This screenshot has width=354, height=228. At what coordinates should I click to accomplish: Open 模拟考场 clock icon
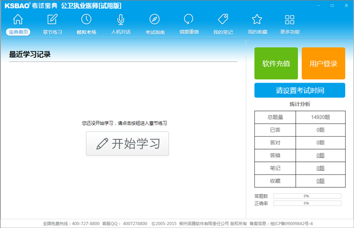(86, 19)
